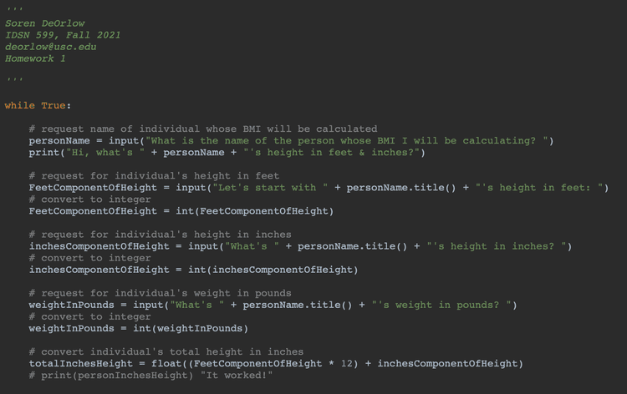Click the comment about requesting the individual's name
This screenshot has width=627, height=394.
tap(202, 129)
